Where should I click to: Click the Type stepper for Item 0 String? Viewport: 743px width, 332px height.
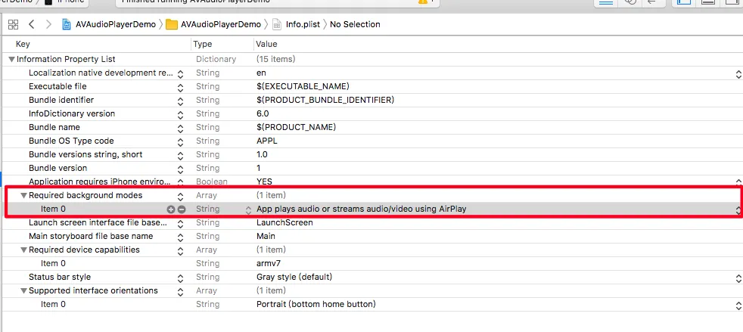pyautogui.click(x=249, y=209)
